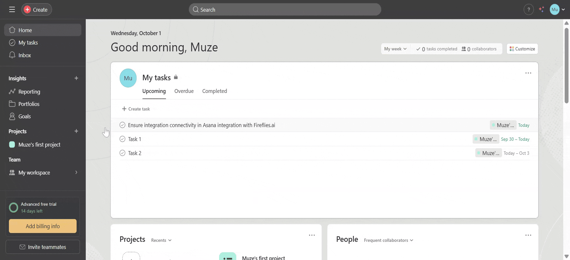Screen dimensions: 570x260
Task: Switch to the Overdue tab
Action: [x=184, y=91]
